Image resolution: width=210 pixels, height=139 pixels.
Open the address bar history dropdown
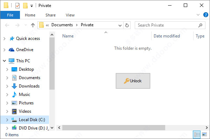(x=120, y=25)
